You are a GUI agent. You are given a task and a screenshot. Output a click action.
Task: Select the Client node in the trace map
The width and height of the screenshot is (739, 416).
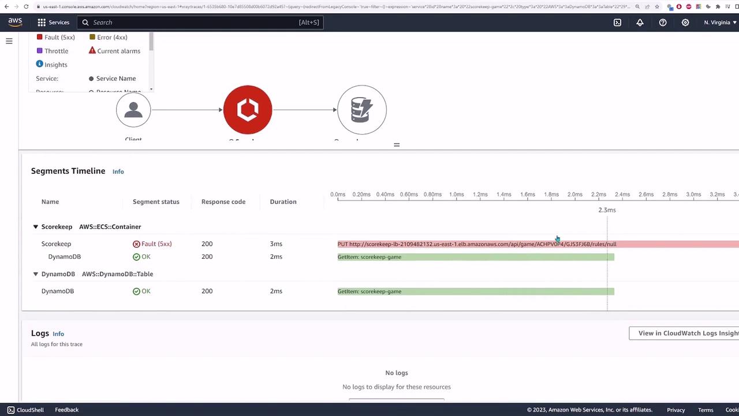point(133,109)
